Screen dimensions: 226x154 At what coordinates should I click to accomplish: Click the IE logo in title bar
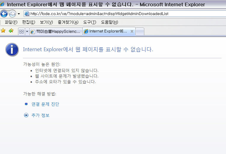[2, 4]
